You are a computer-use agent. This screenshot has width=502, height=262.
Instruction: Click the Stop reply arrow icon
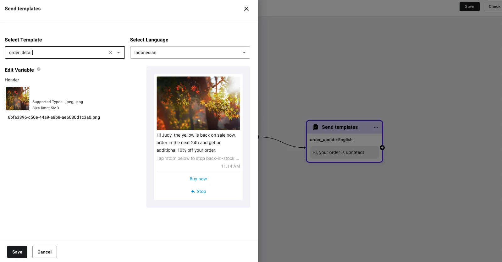(x=193, y=191)
